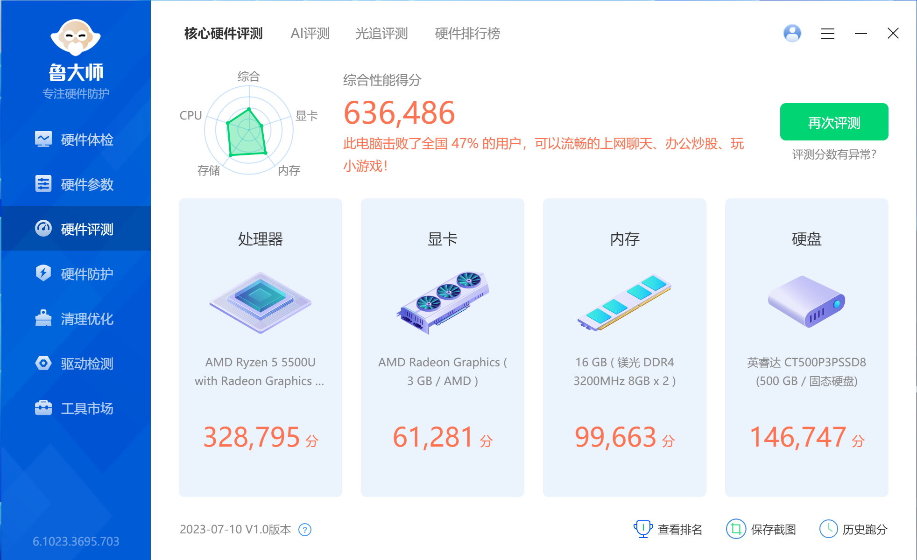Select 硬件评测 in the sidebar
This screenshot has height=560, width=917.
click(76, 229)
